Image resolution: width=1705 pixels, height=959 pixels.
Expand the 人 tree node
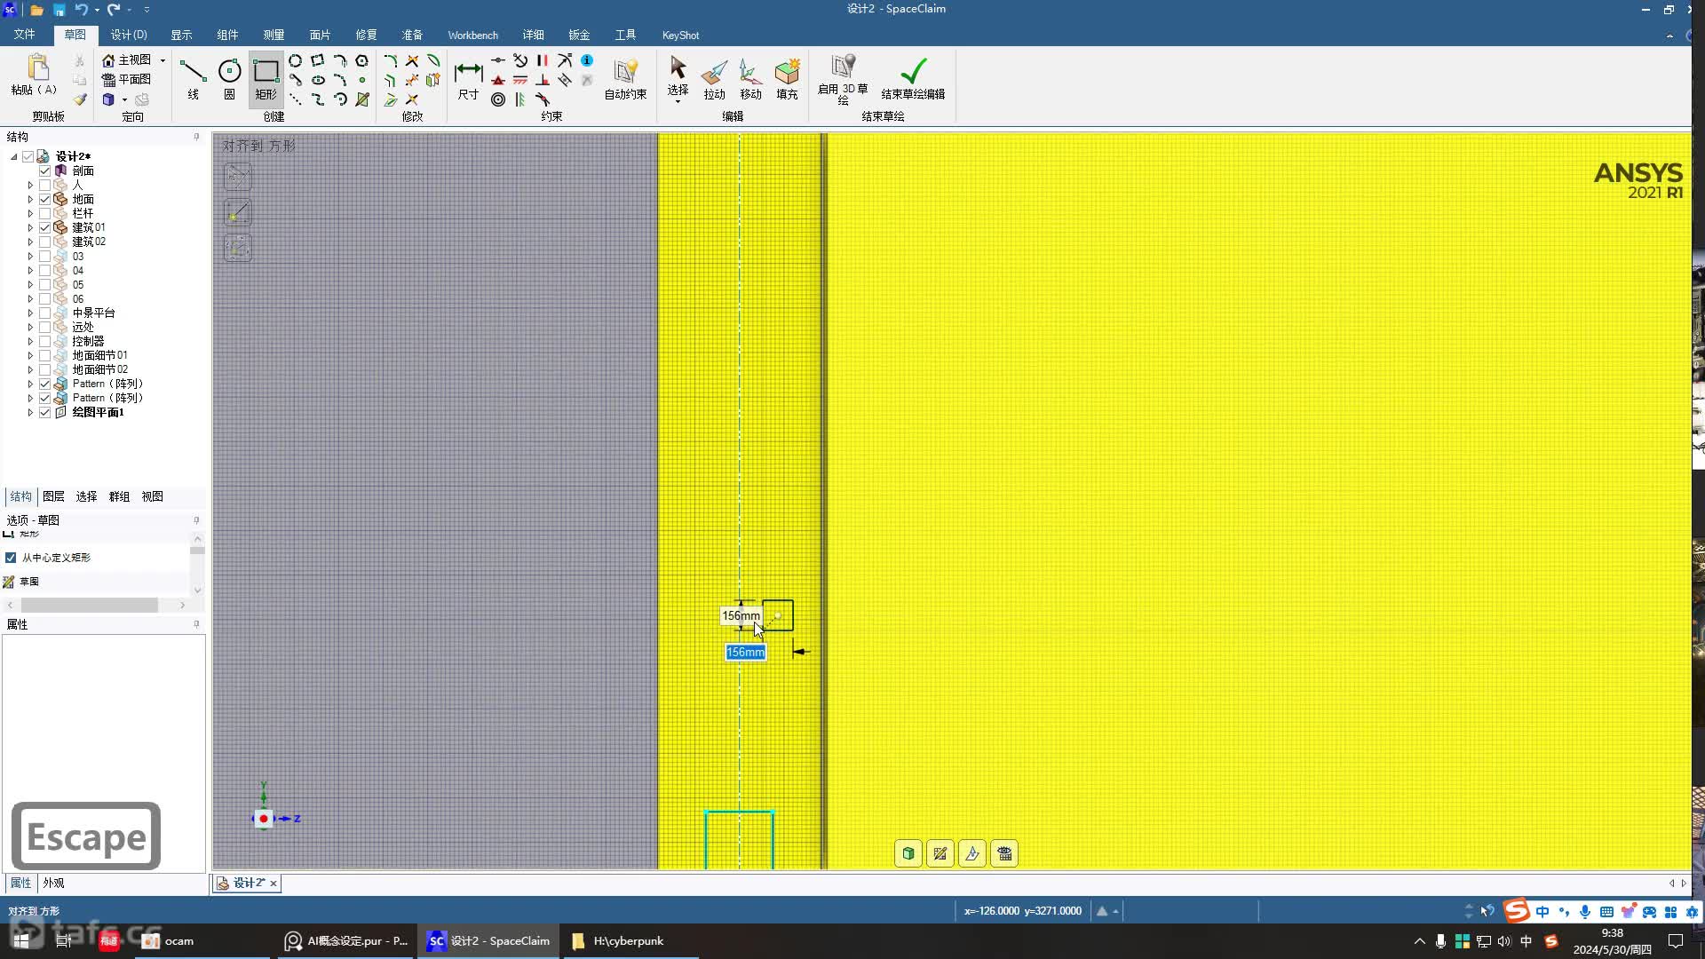click(30, 185)
